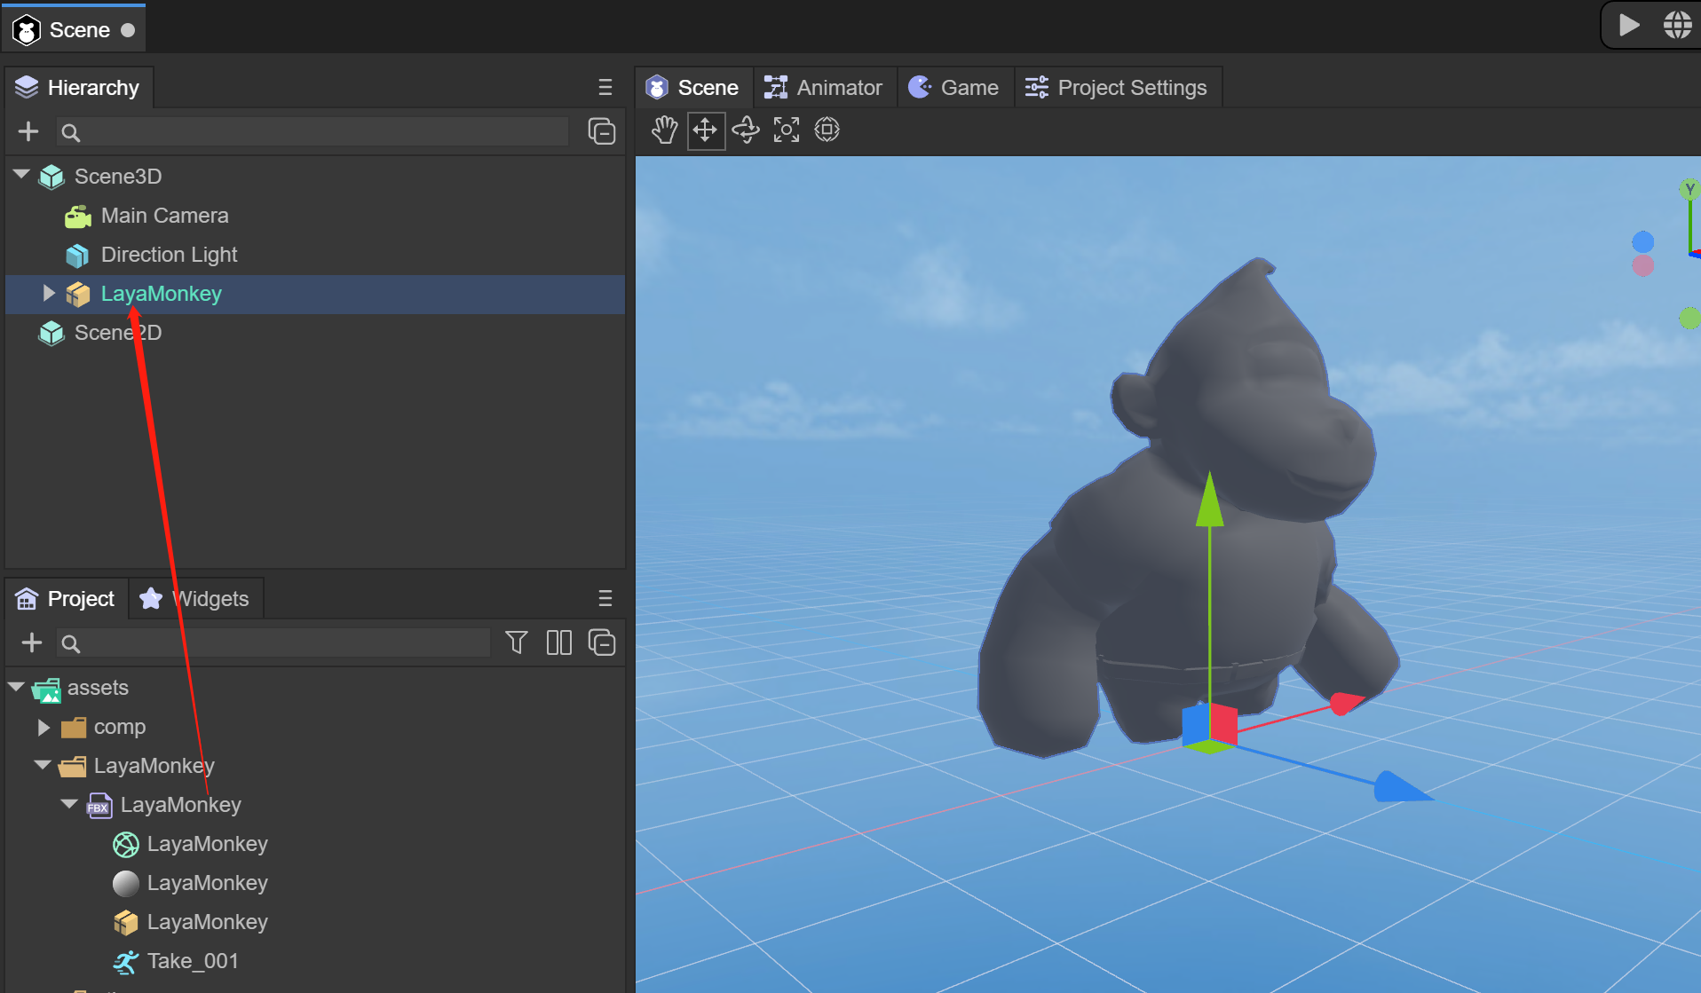Switch to the Widgets tab
Viewport: 1701px width, 993px height.
(196, 599)
